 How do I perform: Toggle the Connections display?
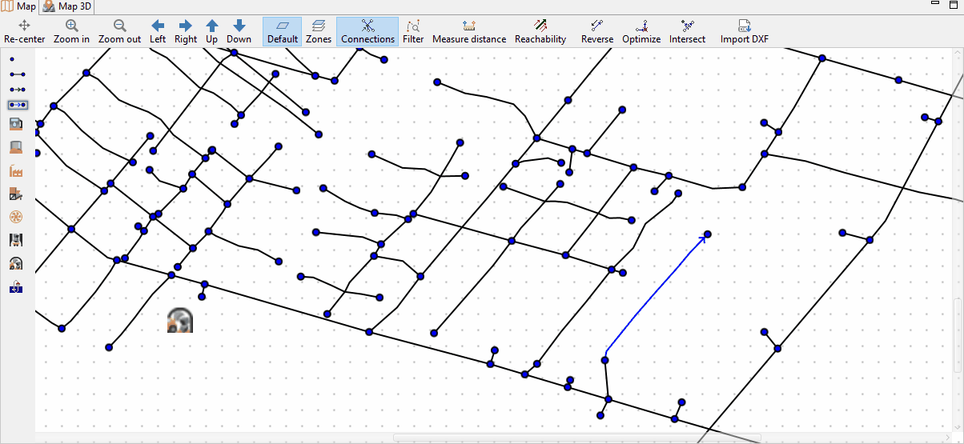pos(368,32)
